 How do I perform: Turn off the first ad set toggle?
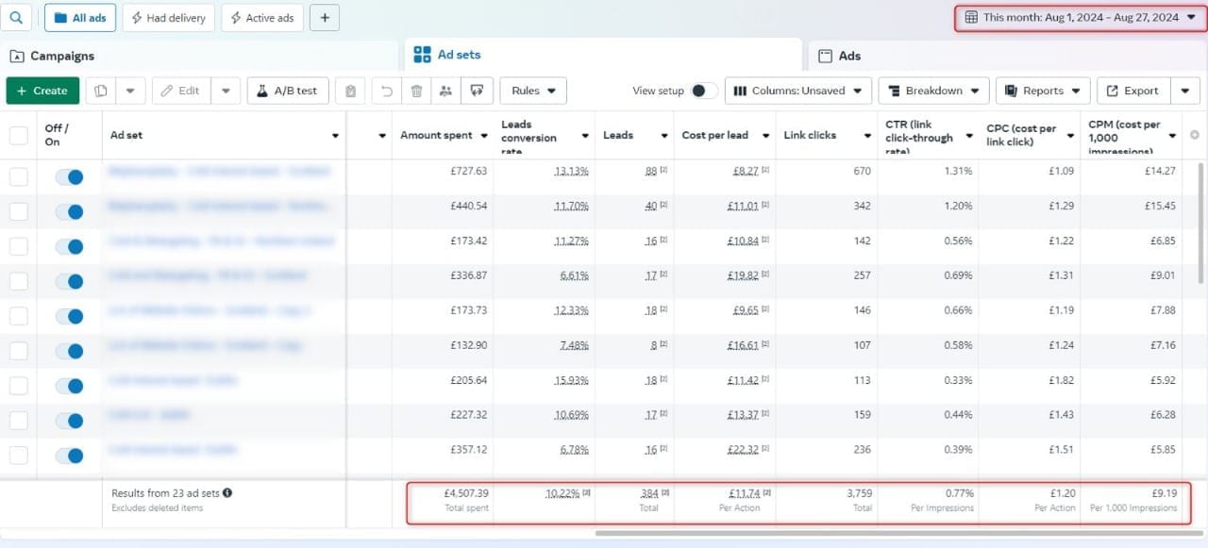[70, 176]
